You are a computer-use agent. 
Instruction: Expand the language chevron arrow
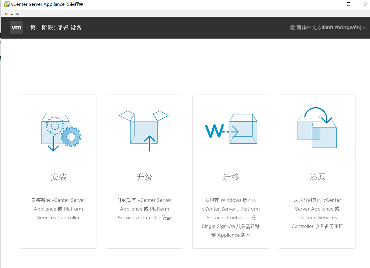tap(364, 28)
